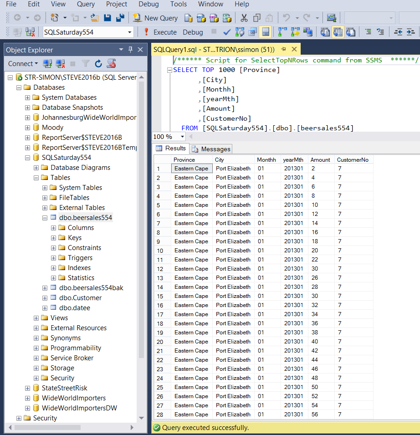Viewport: 420px width, 435px height.
Task: Toggle the Results to Text option
Action: point(325,32)
